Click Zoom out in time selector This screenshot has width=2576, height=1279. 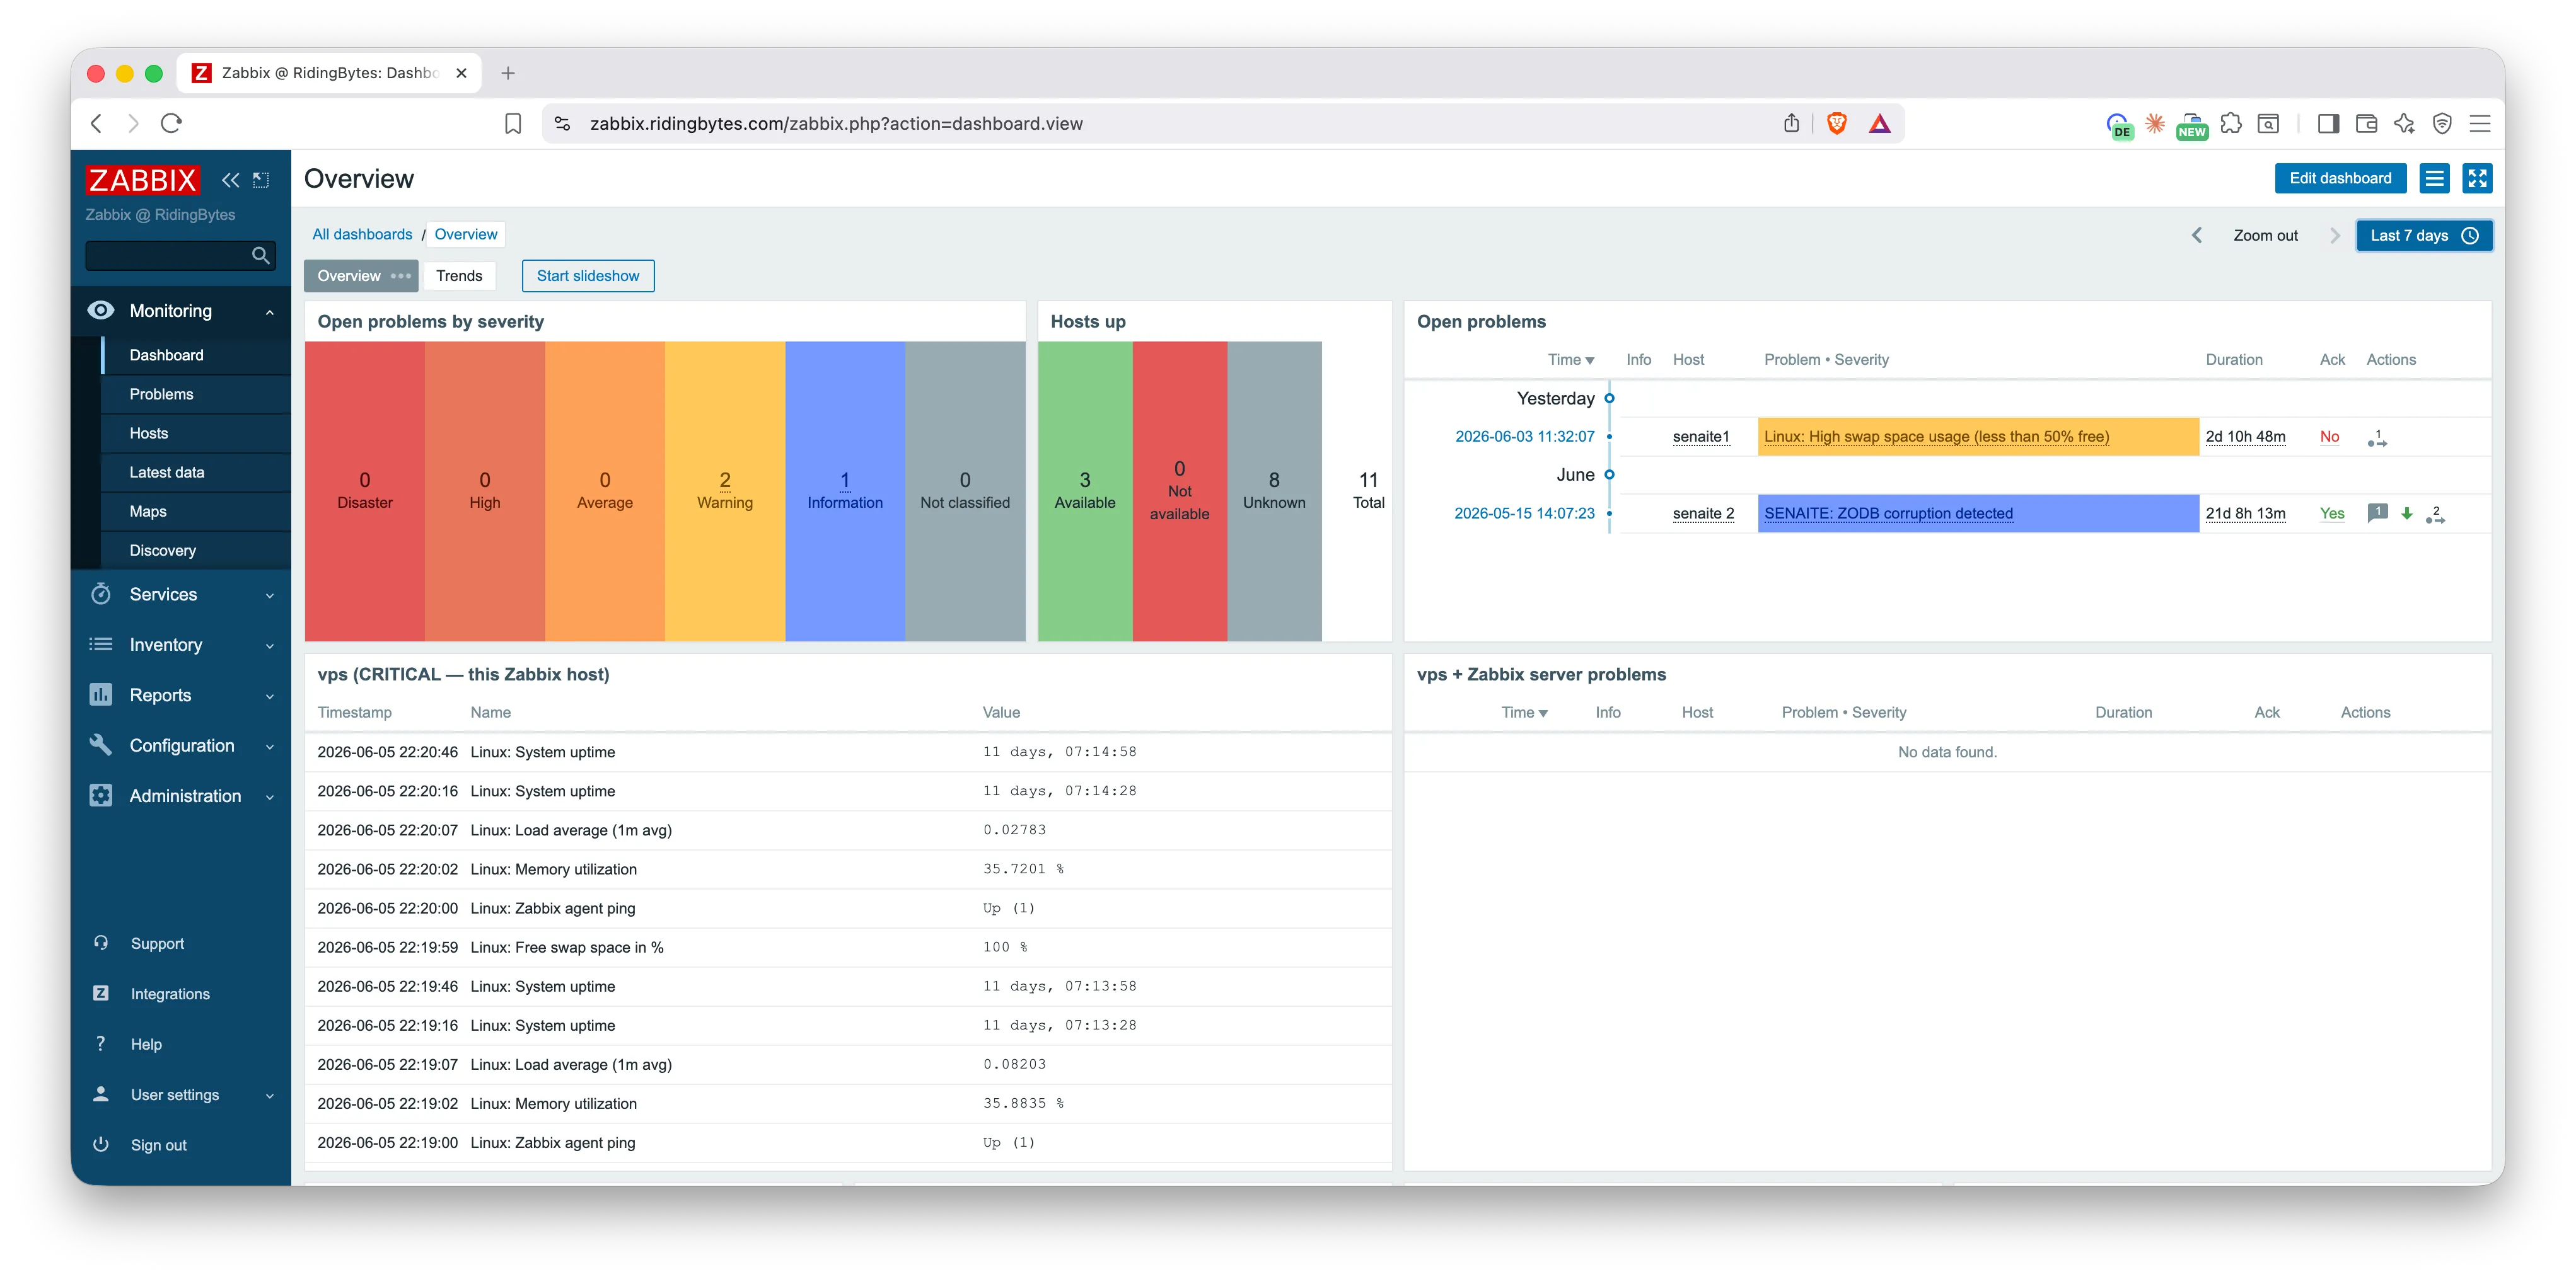(x=2265, y=236)
